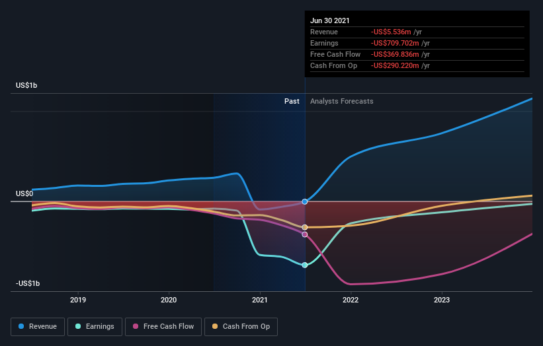Viewport: 543px width, 346px height.
Task: Click the -US$709.702m earnings value
Action: [x=395, y=43]
